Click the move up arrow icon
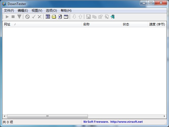169x127 pixels. click(80, 17)
